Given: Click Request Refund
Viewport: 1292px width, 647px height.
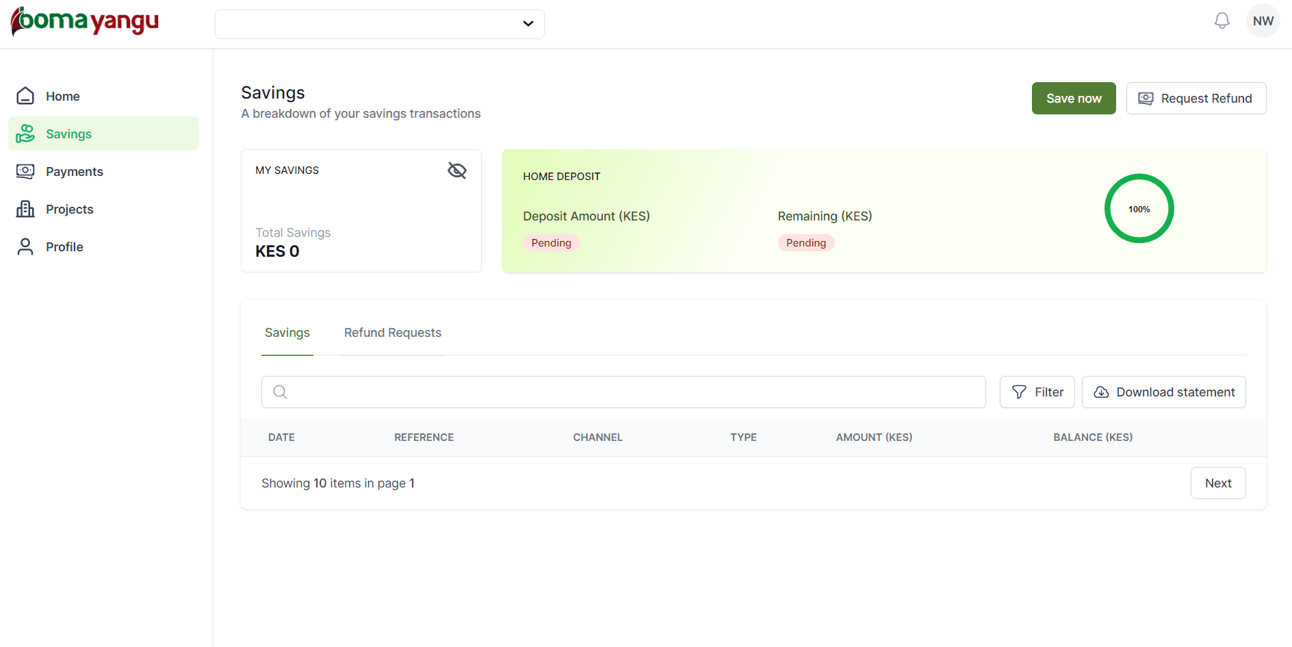Looking at the screenshot, I should (x=1196, y=98).
